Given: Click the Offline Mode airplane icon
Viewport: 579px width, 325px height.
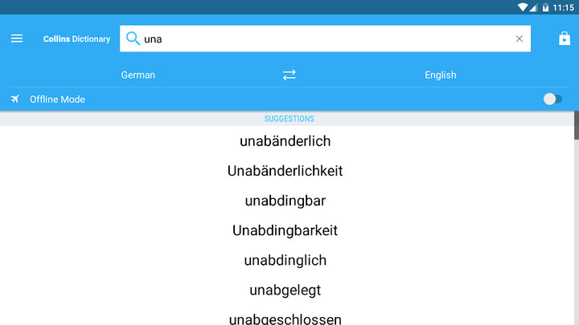Looking at the screenshot, I should [x=14, y=100].
